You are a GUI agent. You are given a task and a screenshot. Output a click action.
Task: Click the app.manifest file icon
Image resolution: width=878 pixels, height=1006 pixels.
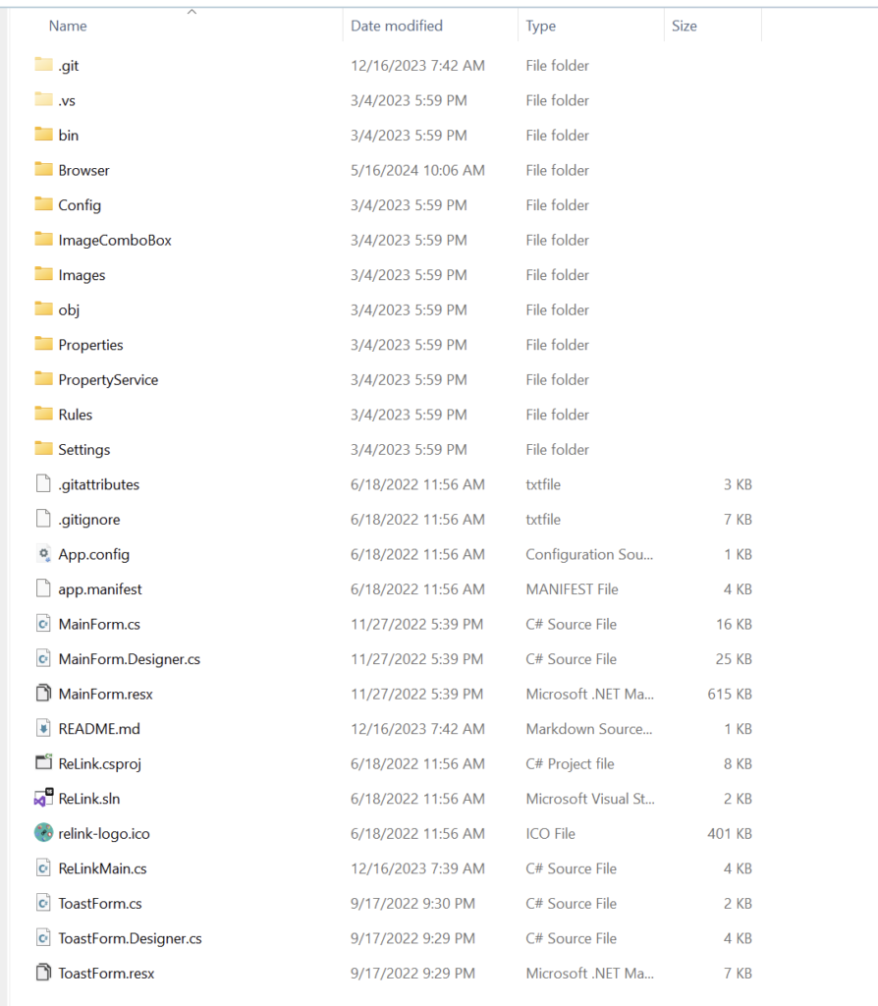point(43,588)
